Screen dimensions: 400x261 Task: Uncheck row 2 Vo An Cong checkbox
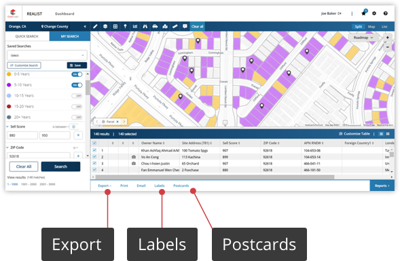tap(94, 156)
